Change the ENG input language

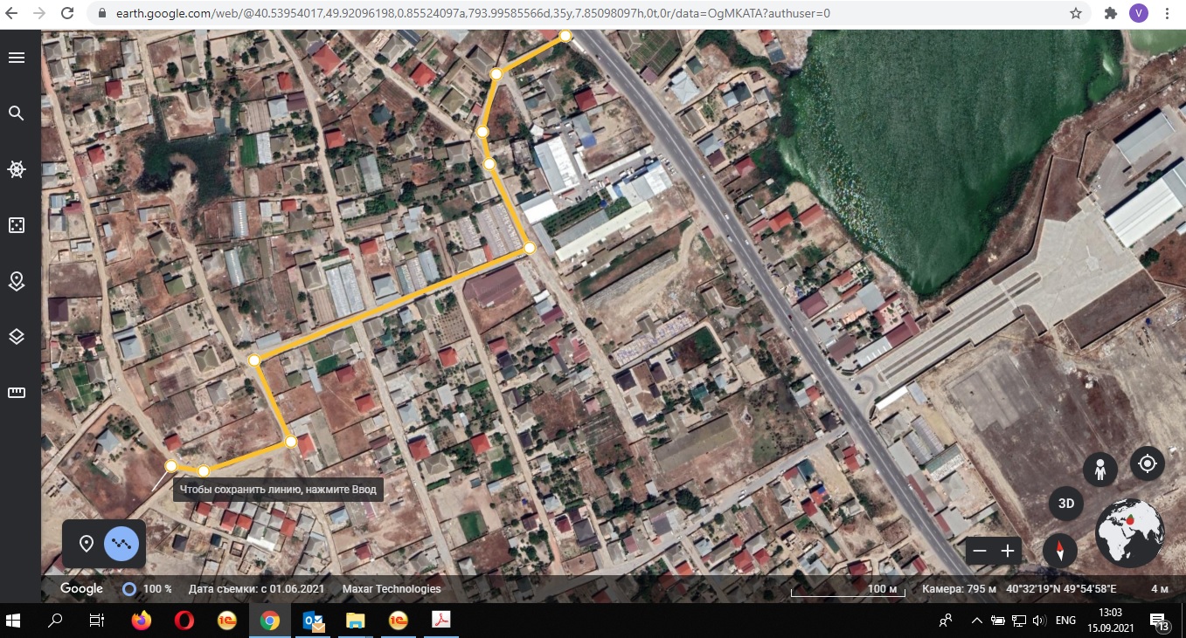[x=1066, y=621]
